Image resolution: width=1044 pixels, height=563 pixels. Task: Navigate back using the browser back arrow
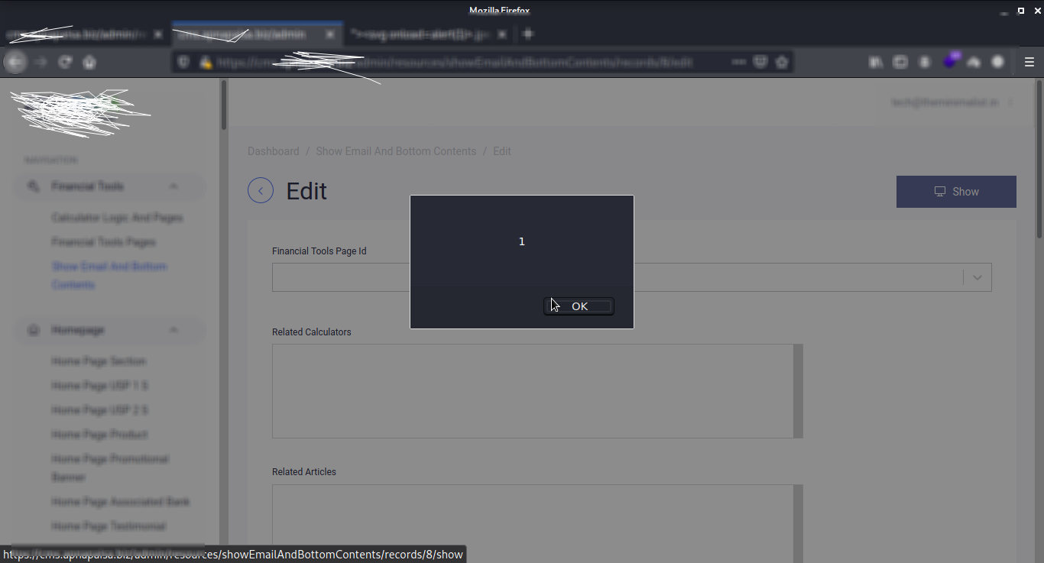point(15,62)
